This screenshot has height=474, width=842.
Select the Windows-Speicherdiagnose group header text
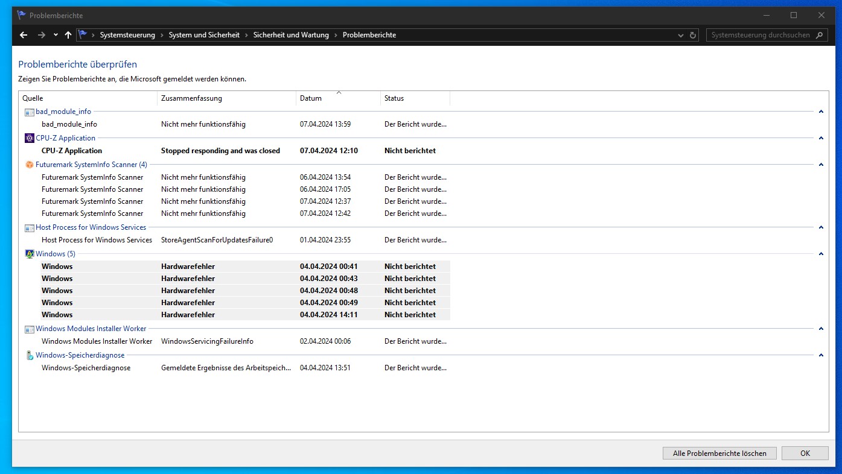pyautogui.click(x=80, y=355)
